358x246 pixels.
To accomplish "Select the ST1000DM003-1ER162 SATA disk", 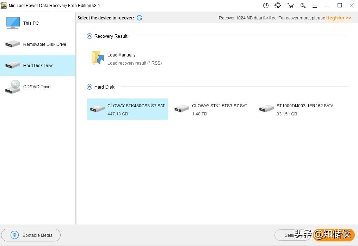I will (x=296, y=109).
